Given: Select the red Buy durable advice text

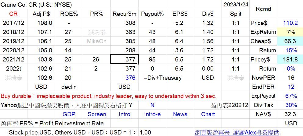Looking at the screenshot, I should [x=109, y=96].
